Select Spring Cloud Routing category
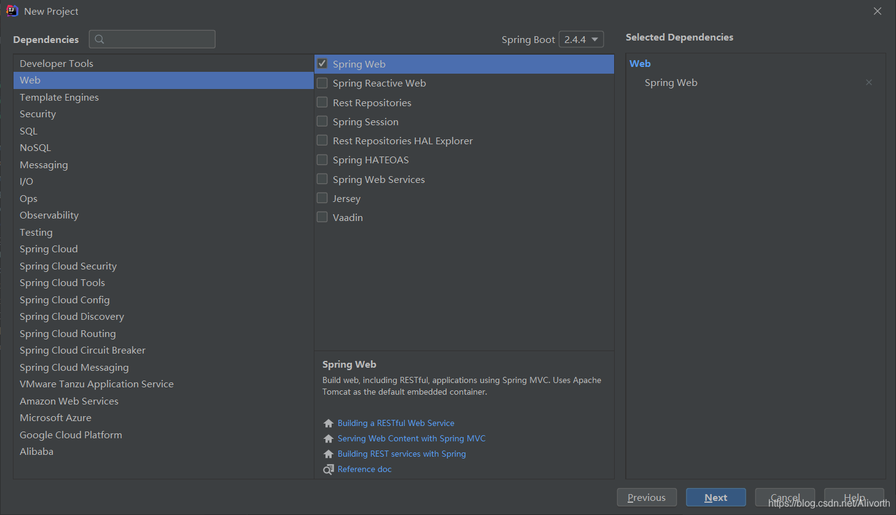 [163, 333]
